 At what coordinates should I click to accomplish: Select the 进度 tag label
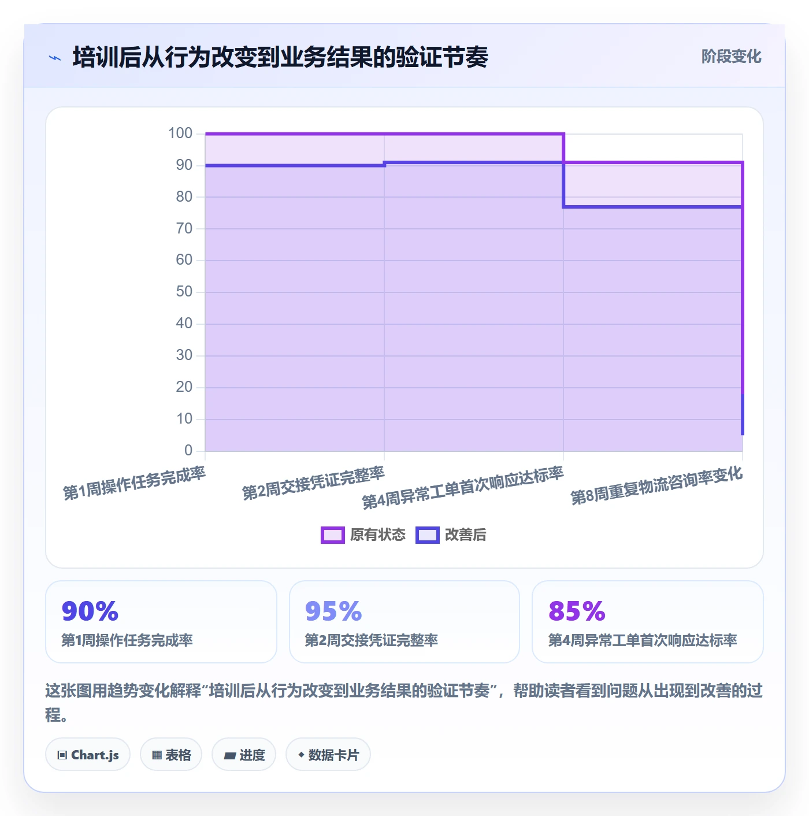(252, 755)
